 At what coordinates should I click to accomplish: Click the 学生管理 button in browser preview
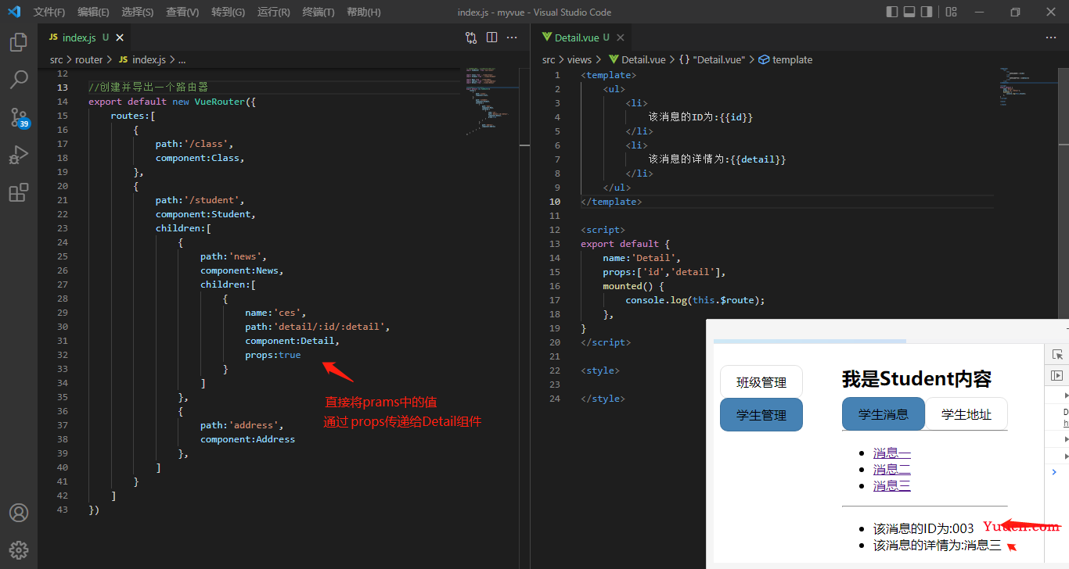761,415
